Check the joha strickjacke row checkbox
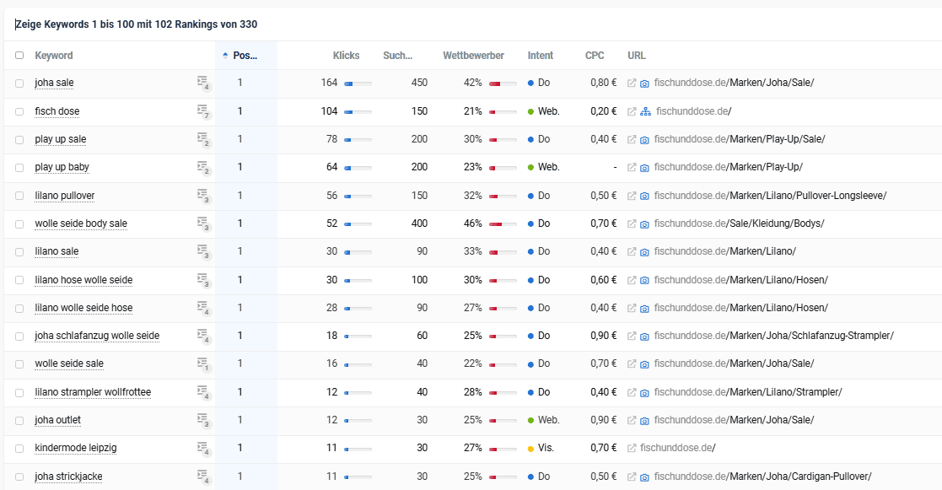 coord(19,477)
